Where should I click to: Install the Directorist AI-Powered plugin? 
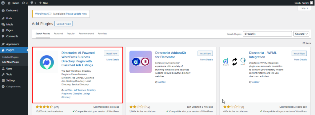tap(111, 53)
